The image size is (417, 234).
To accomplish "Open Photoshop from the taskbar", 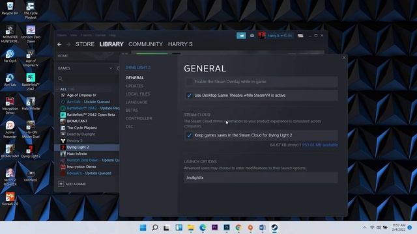I will pos(227,227).
